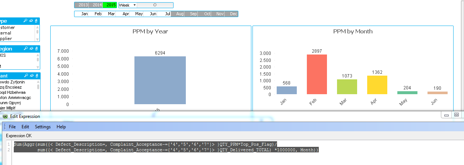The width and height of the screenshot is (464, 165).
Task: Lock the Type list box selections
Action: click(x=37, y=21)
